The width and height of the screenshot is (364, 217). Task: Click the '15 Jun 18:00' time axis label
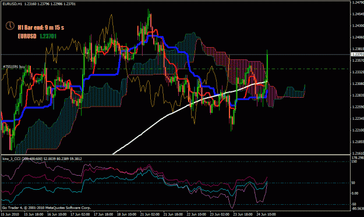pos(33,215)
